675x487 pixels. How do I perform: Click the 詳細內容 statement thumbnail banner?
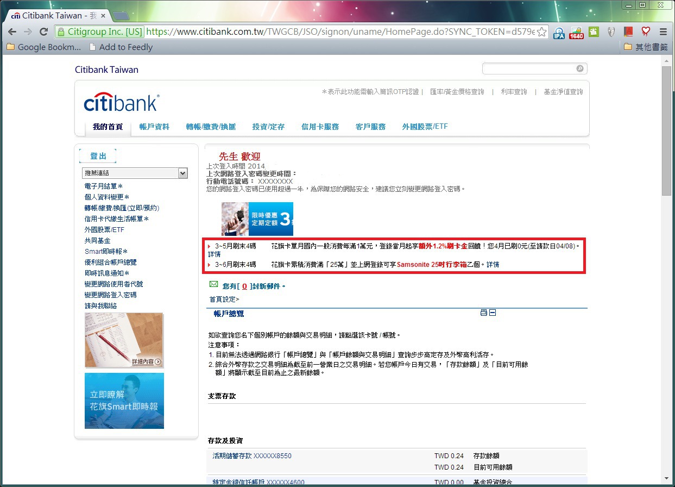(x=124, y=340)
